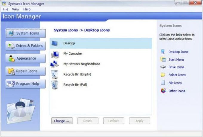
Task: Click the Program Help button label
Action: tap(27, 84)
